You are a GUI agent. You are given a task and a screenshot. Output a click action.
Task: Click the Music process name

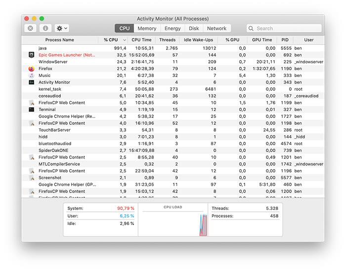pos(44,76)
